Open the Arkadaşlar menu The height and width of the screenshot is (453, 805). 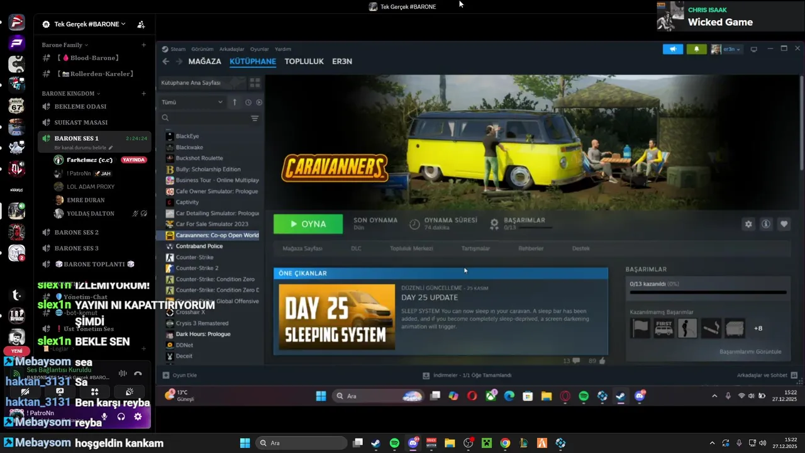(231, 49)
